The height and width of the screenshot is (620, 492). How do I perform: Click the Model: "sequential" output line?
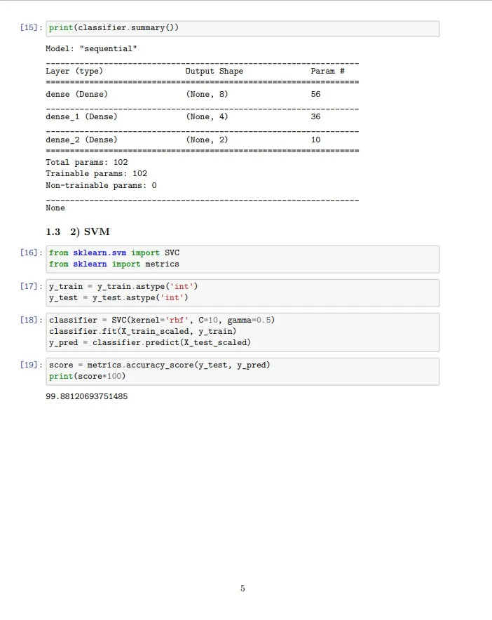click(91, 49)
